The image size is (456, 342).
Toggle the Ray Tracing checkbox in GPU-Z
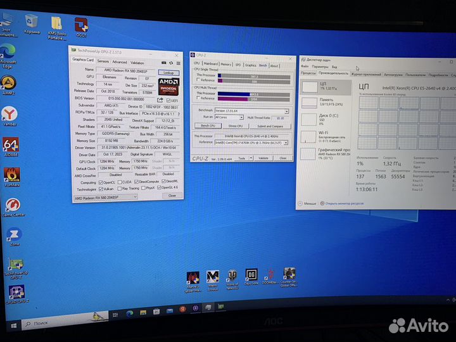pos(120,189)
